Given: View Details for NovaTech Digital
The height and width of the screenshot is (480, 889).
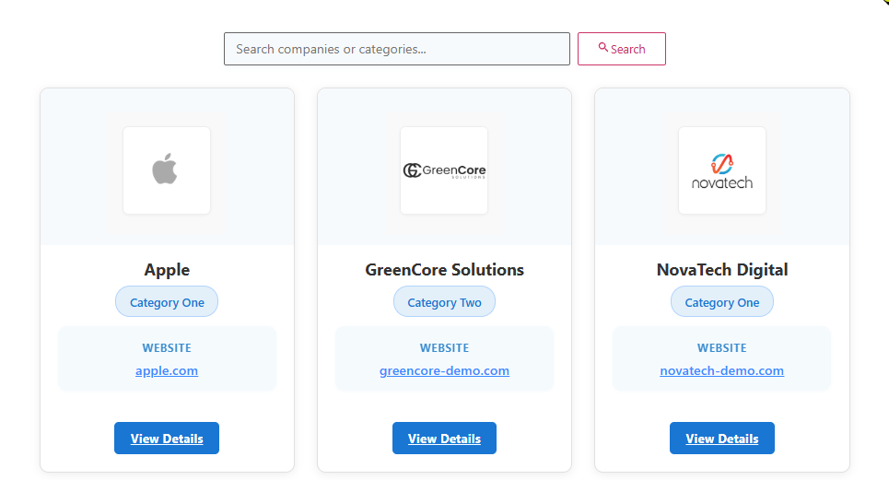Looking at the screenshot, I should click(721, 439).
